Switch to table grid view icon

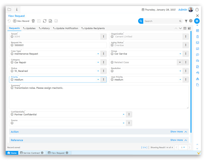pyautogui.click(x=185, y=28)
